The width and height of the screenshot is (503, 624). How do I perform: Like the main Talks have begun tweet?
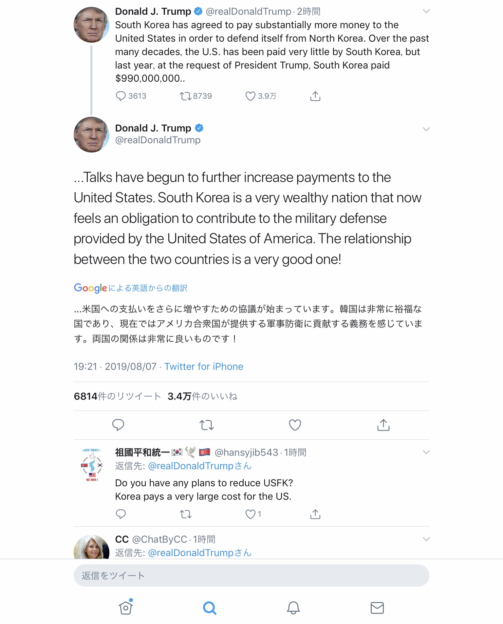pyautogui.click(x=295, y=425)
